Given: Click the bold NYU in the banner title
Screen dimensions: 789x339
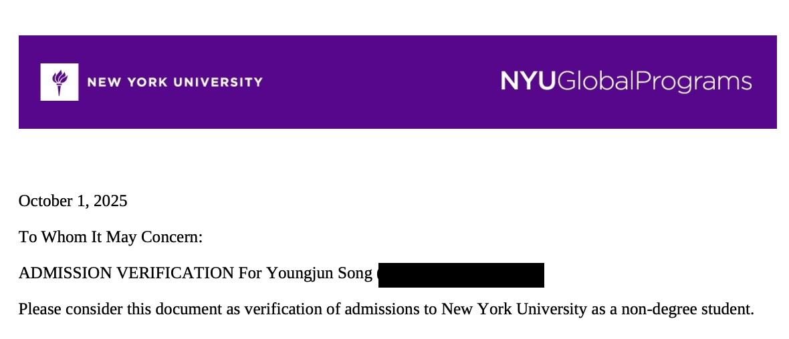Looking at the screenshot, I should pyautogui.click(x=528, y=81).
